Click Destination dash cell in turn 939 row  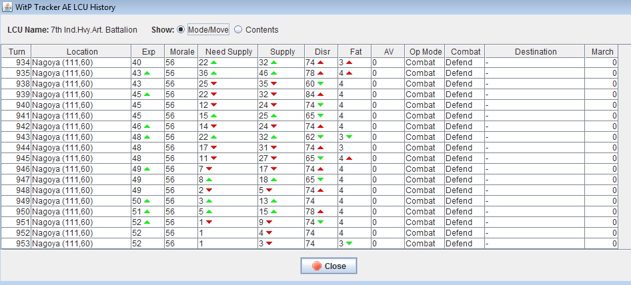pos(535,95)
